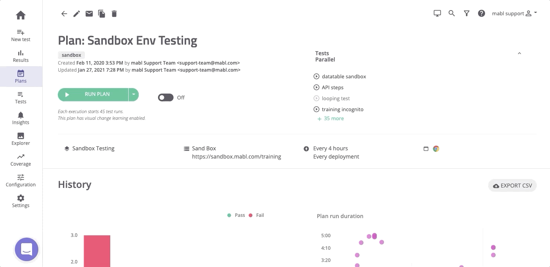This screenshot has height=267, width=550.
Task: Click the RUN PLAN button
Action: [93, 94]
